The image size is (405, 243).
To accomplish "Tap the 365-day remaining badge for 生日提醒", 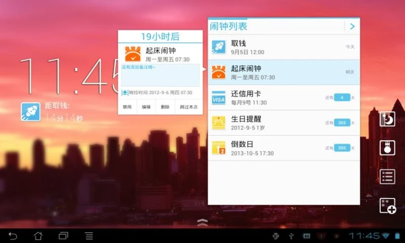I will coord(342,123).
